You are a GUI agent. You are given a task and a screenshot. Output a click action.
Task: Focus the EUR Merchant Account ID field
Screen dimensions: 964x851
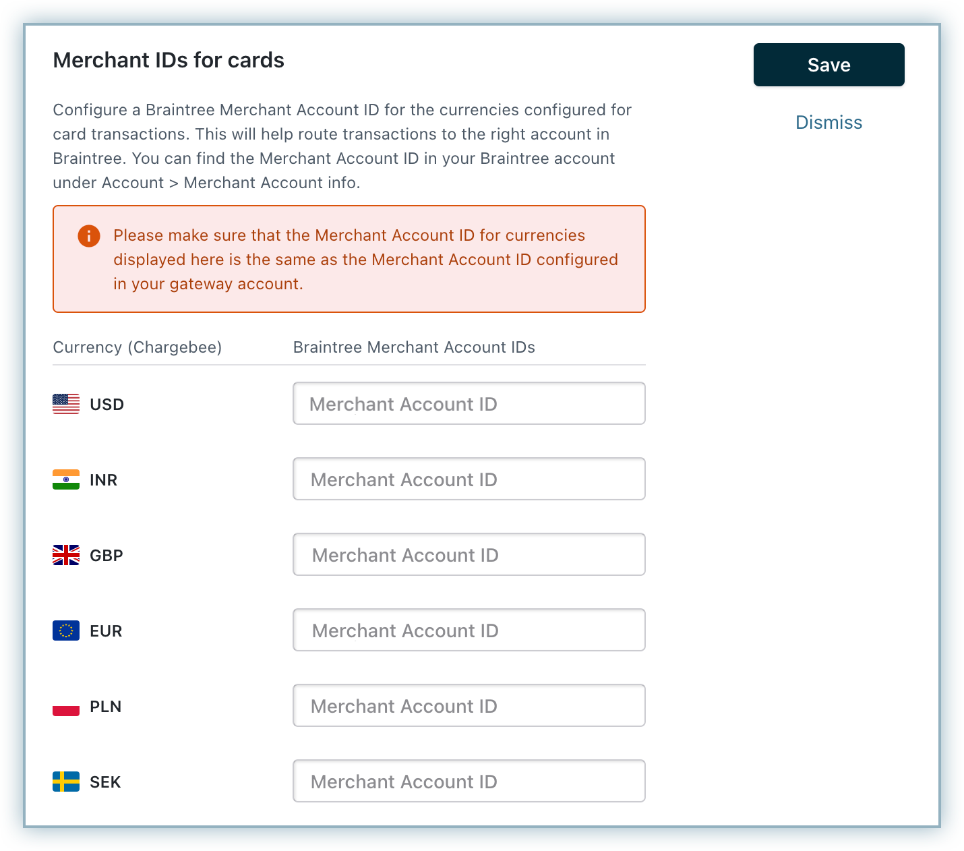click(469, 630)
